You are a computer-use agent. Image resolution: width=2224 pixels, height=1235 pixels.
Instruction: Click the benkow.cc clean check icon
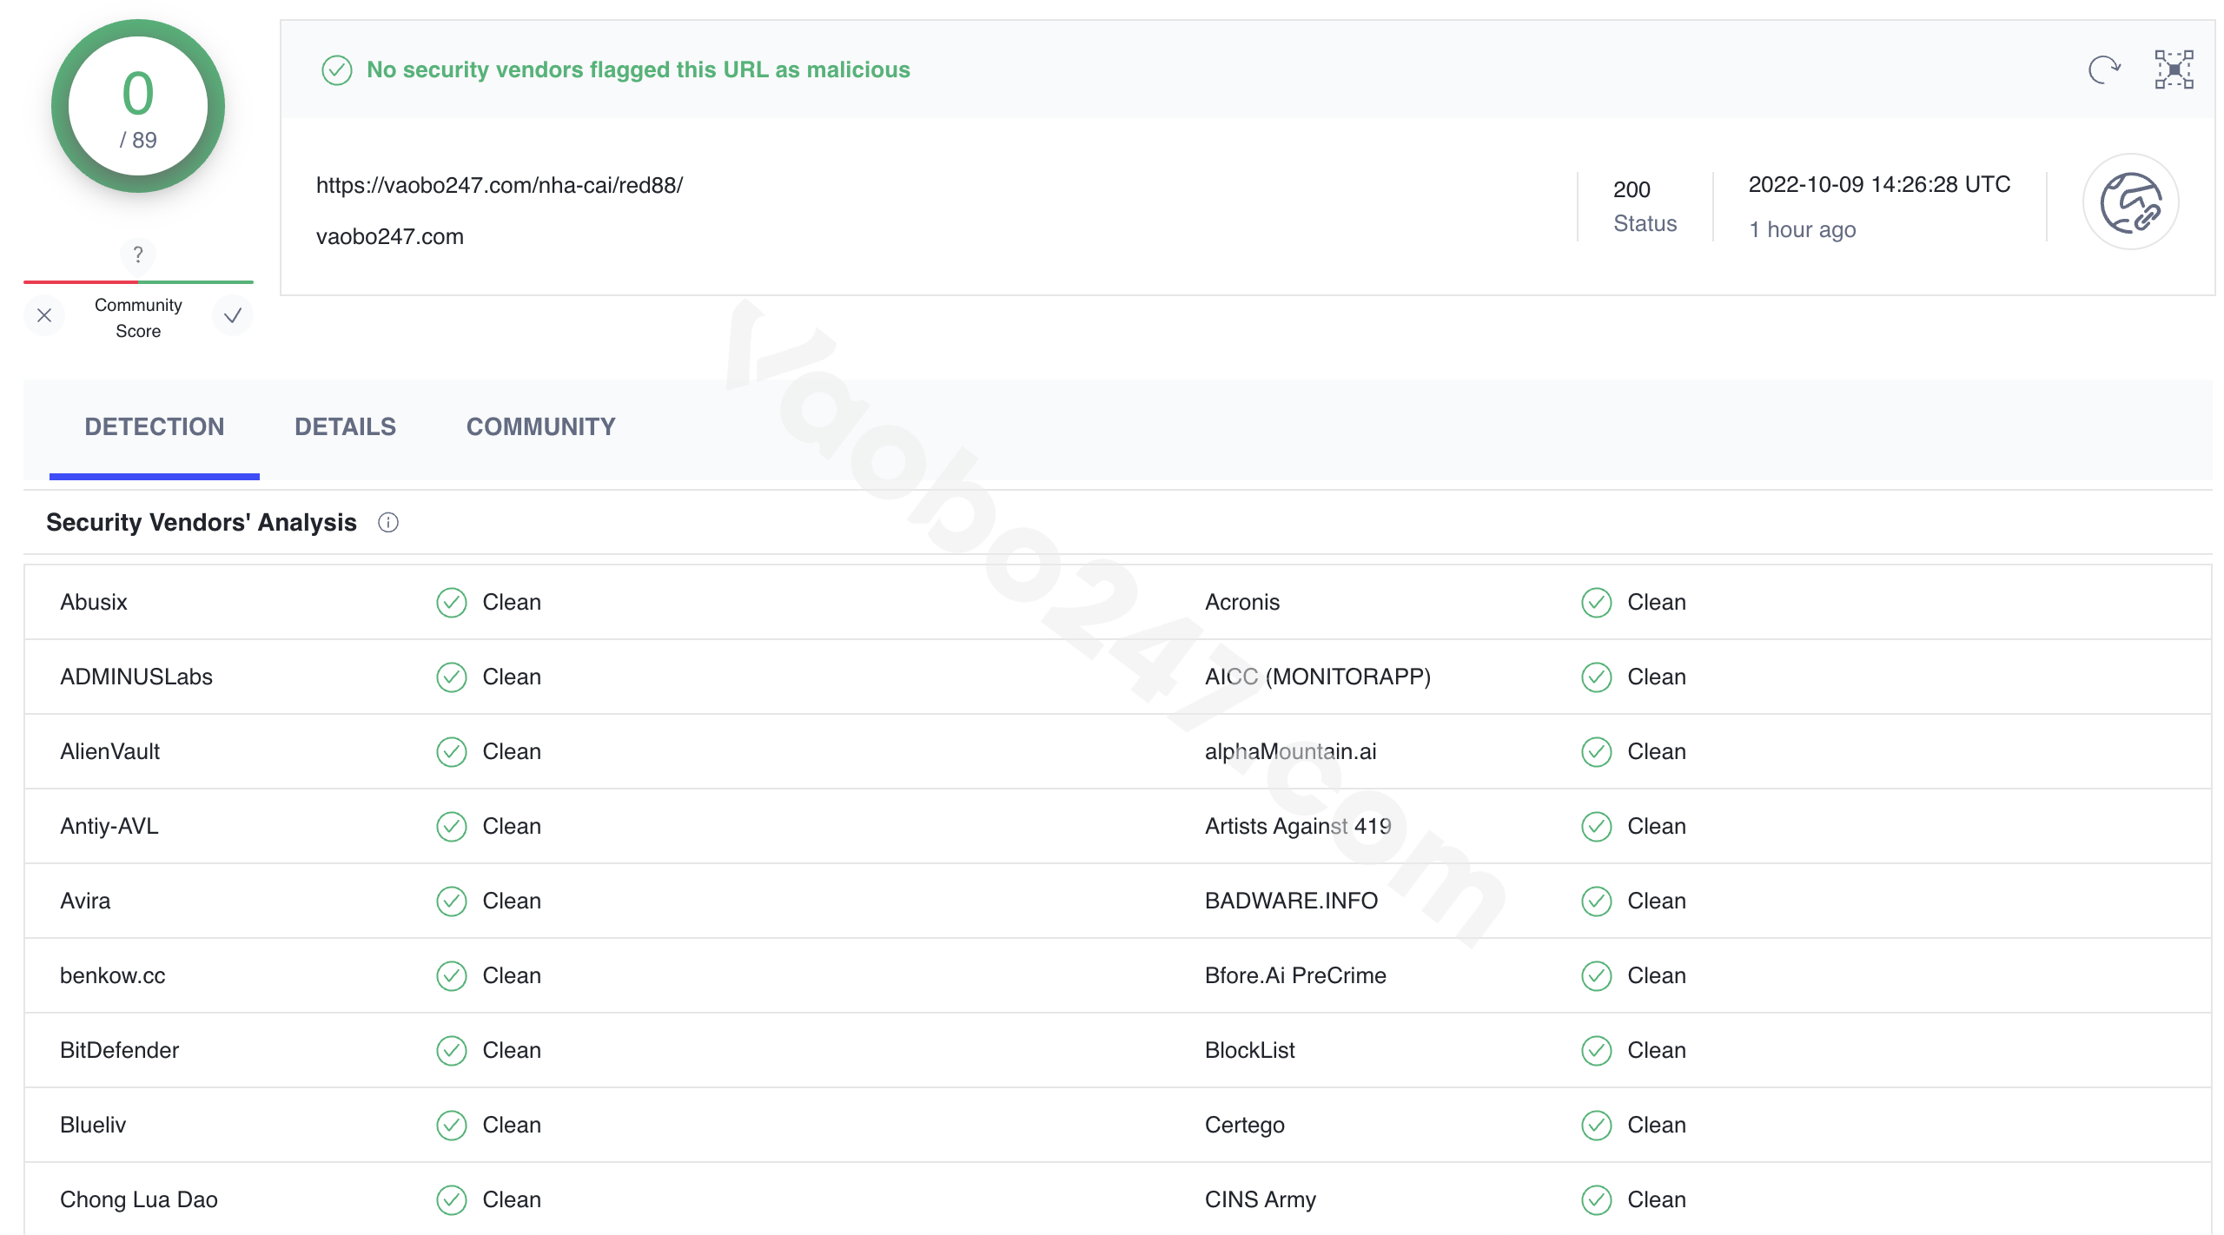tap(452, 976)
